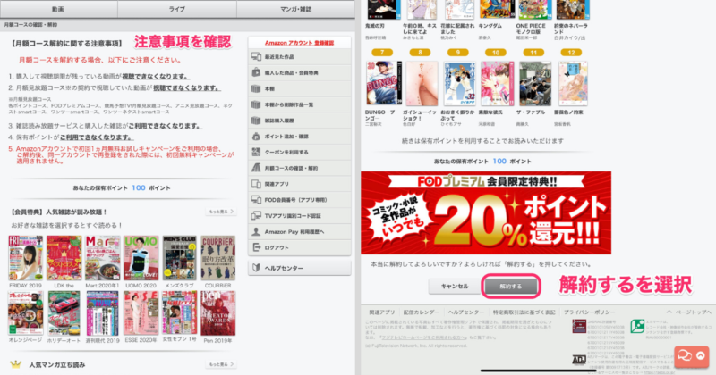Open FOD会員番号(アプリ専用) menu entry
Screen dimensions: 716x375
point(300,200)
